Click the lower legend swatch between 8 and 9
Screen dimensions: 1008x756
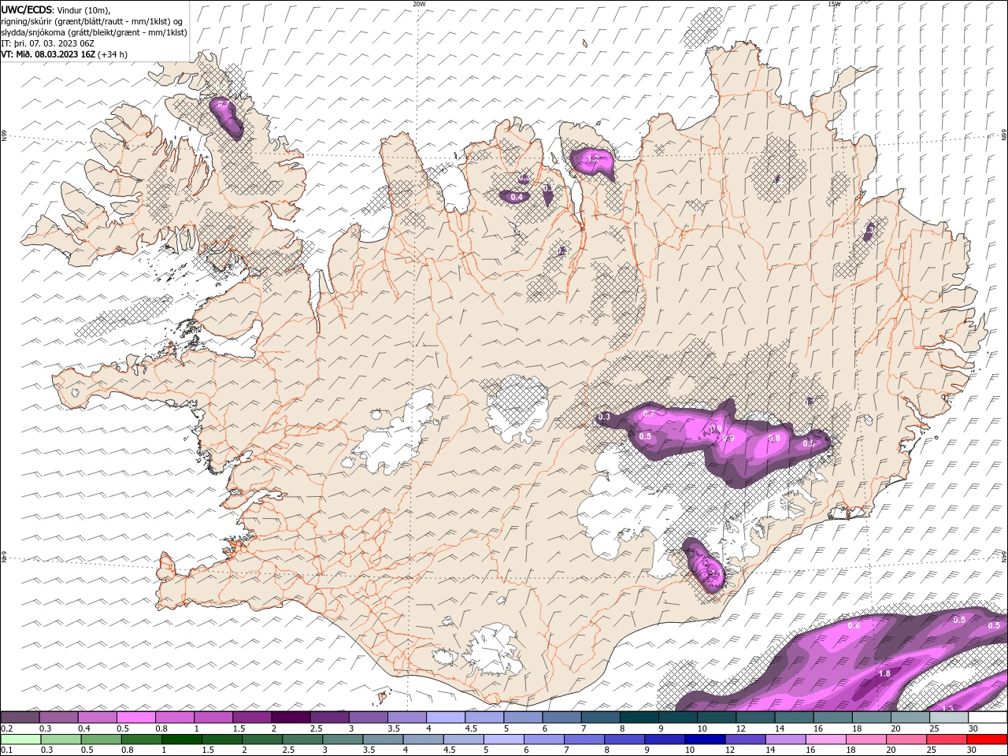(624, 739)
